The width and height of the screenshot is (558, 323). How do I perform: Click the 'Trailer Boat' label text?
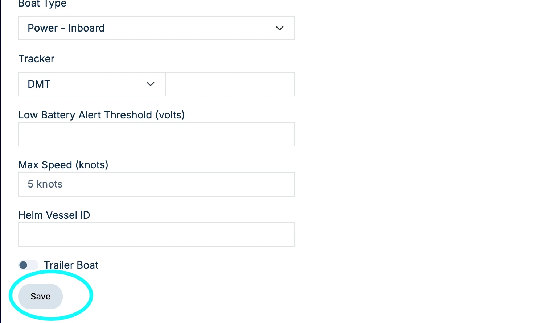point(71,265)
